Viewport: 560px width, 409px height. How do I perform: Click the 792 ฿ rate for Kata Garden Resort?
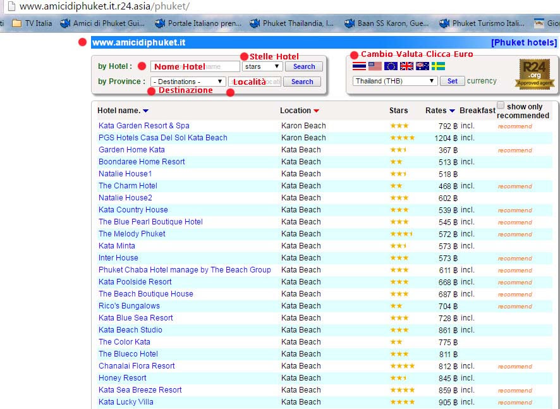pos(448,126)
